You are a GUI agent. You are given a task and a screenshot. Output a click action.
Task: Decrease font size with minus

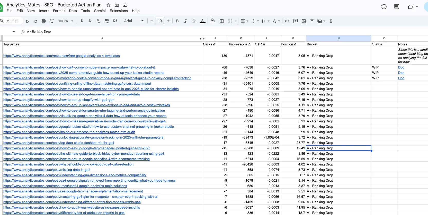152,21
